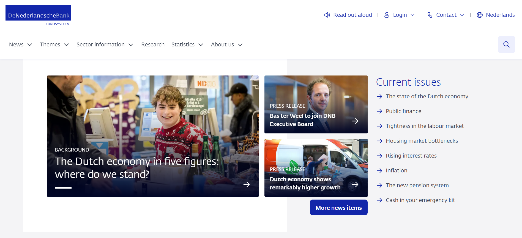Click the globe icon beside Nederlands
The height and width of the screenshot is (238, 522).
[480, 15]
